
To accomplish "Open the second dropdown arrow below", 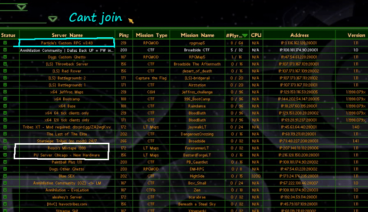I will pyautogui.click(x=52, y=19).
